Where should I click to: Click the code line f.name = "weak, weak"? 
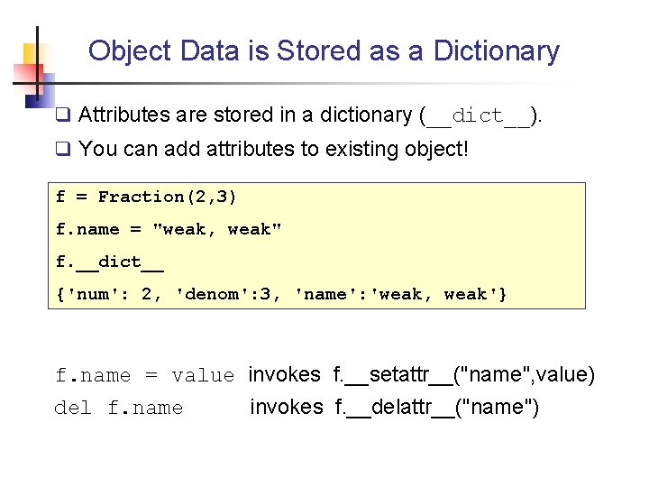tap(169, 229)
